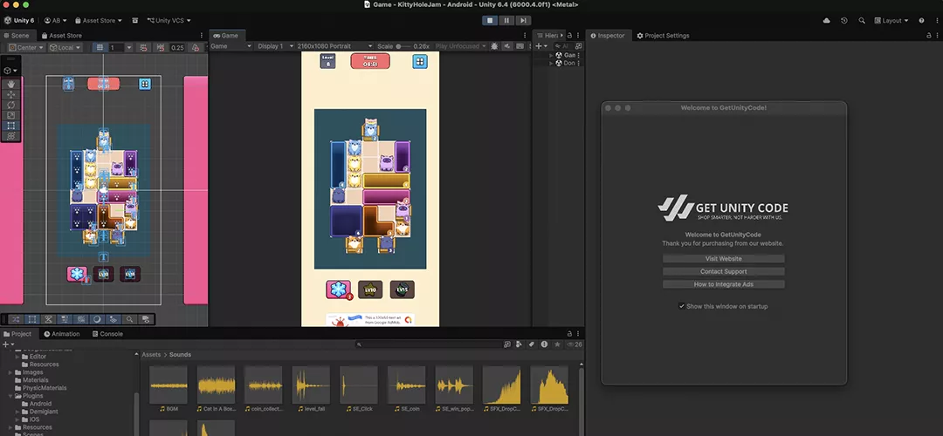Click the Visit Website button
943x436 pixels.
(x=723, y=259)
